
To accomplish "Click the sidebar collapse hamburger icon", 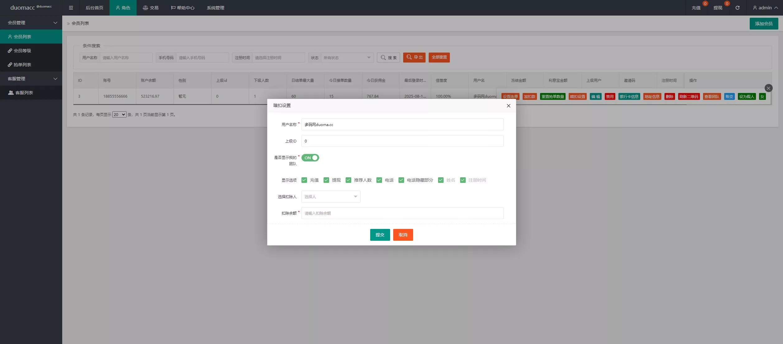I will point(71,8).
